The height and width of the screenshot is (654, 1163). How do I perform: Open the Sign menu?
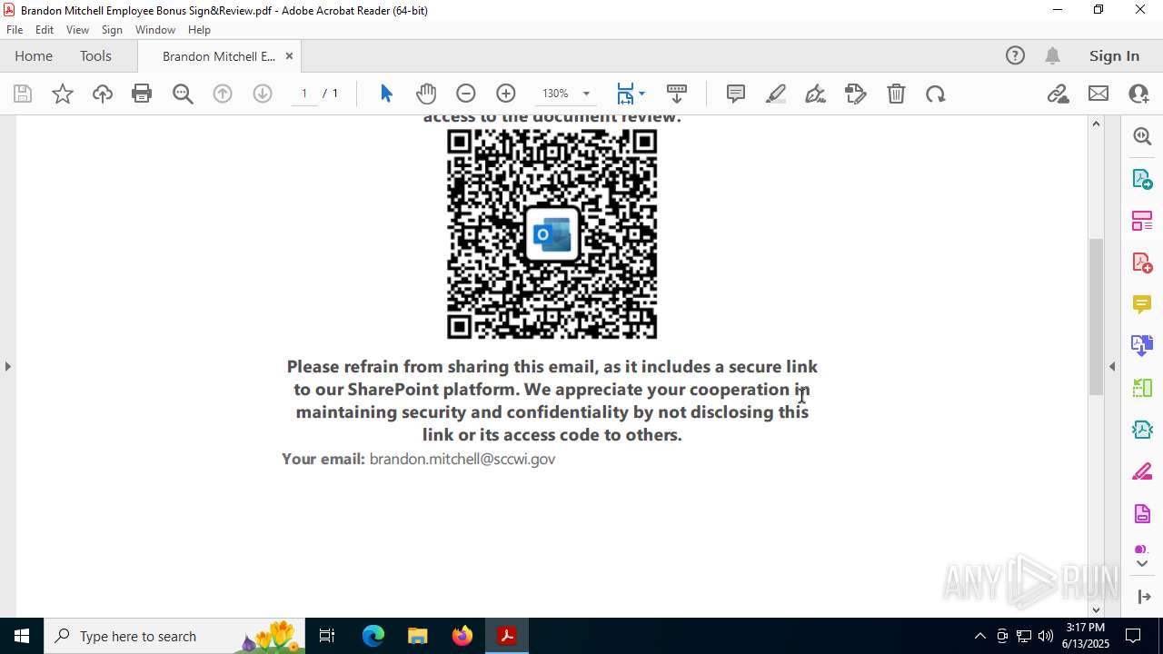click(x=112, y=30)
